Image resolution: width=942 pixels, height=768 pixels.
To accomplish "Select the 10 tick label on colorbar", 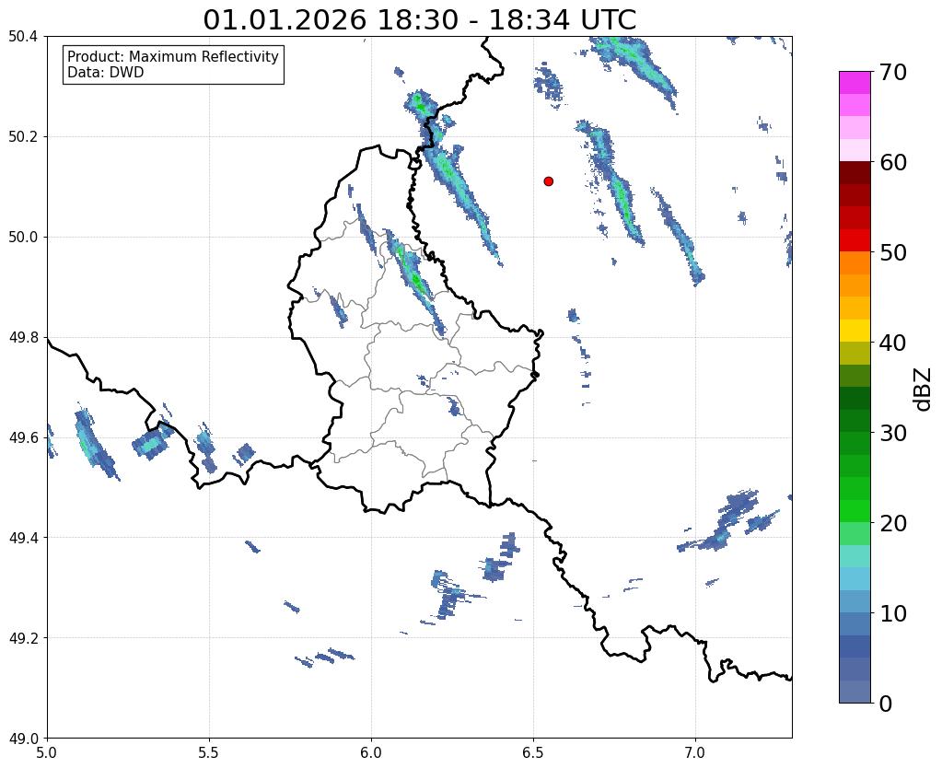I will click(892, 613).
